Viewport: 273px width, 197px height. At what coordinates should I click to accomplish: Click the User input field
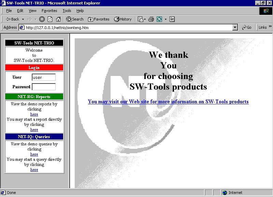coord(44,77)
